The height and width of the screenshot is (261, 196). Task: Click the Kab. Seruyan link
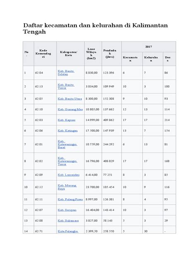67,210
